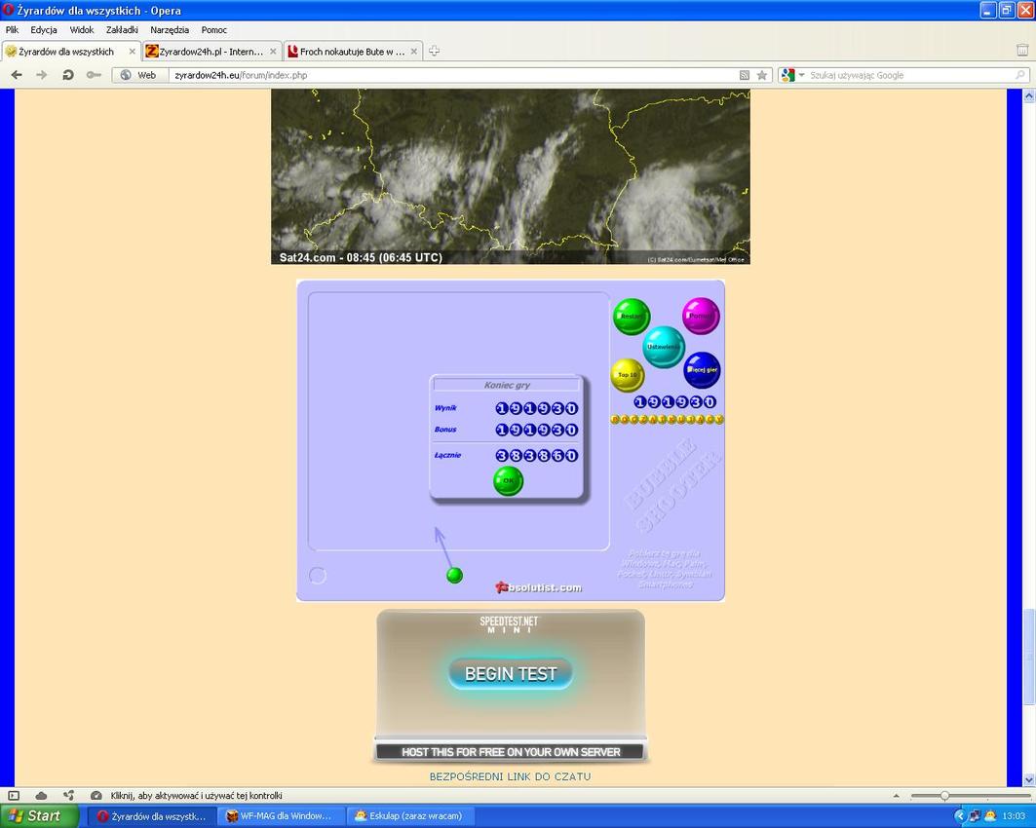Click the RSS feed icon in address bar
This screenshot has height=828, width=1036.
pyautogui.click(x=745, y=75)
